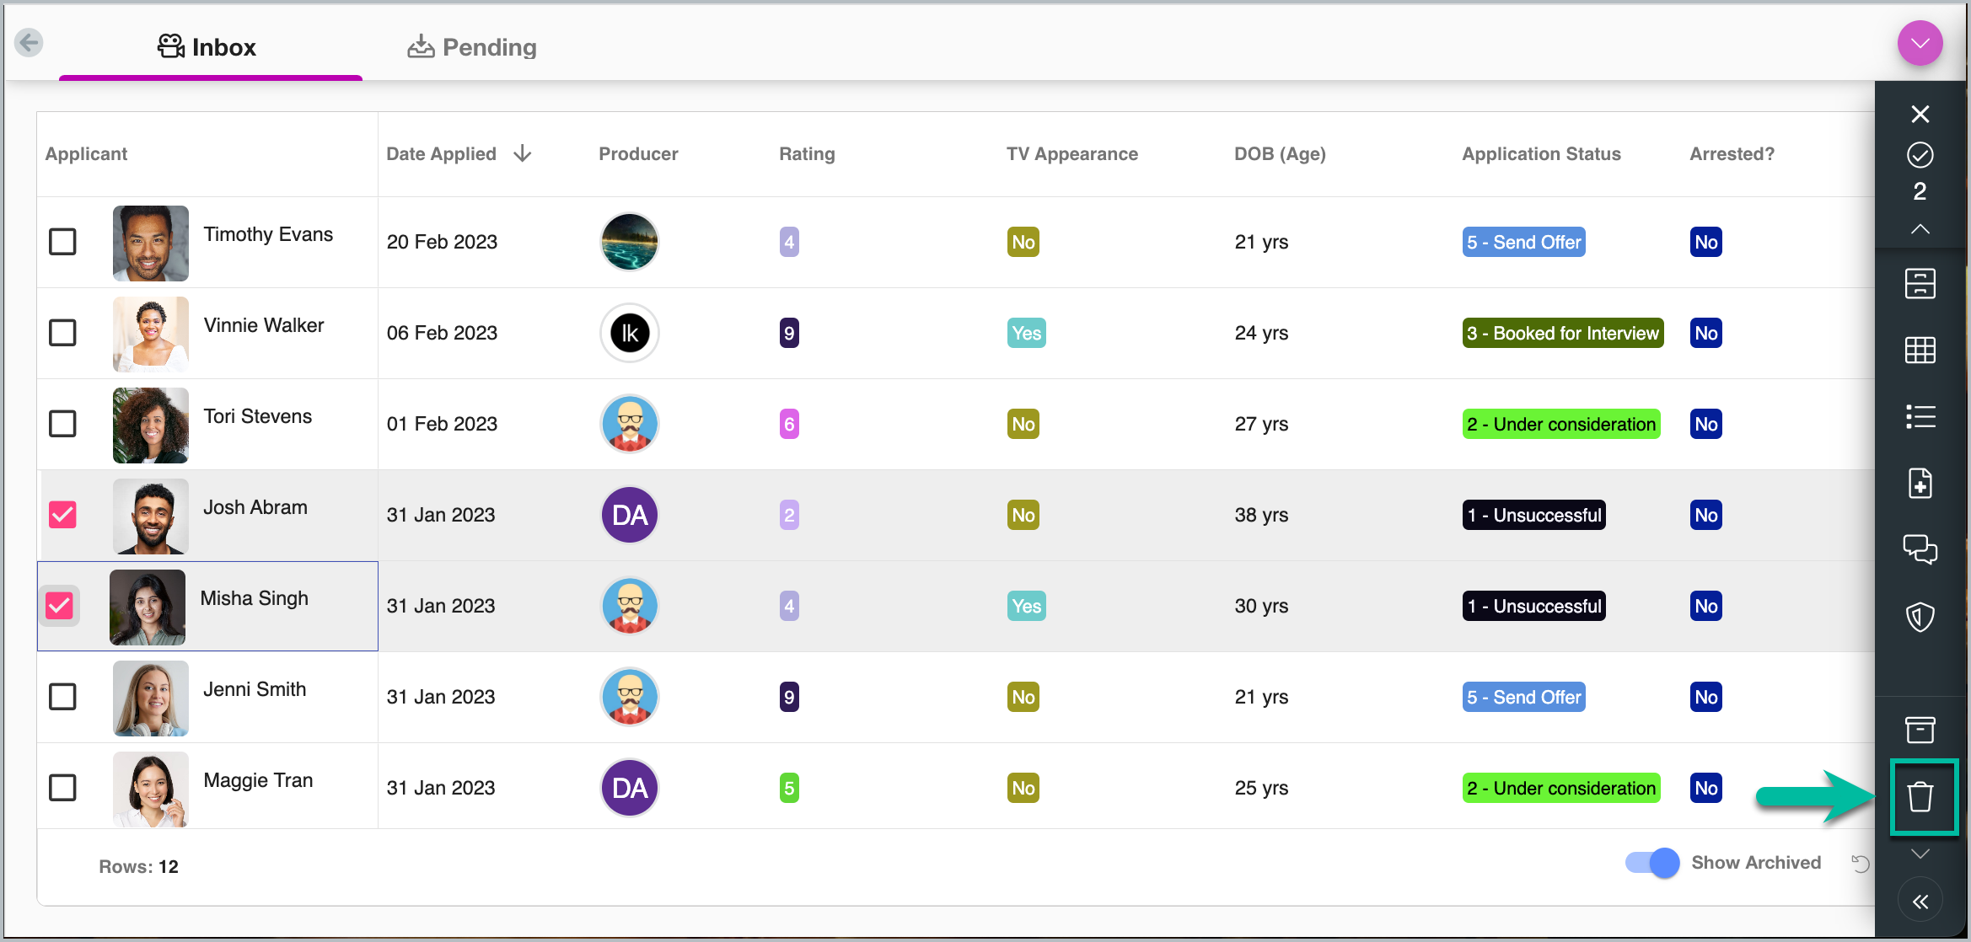
Task: Click the trash delete icon in sidebar
Action: (x=1920, y=796)
